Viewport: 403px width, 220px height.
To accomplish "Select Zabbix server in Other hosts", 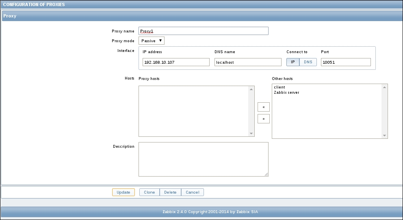I will coord(287,93).
